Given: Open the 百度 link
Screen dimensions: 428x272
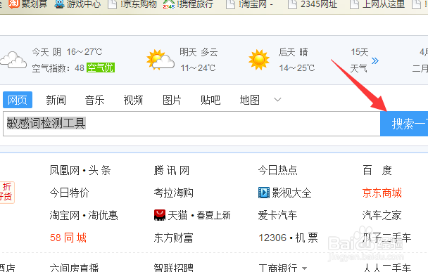Looking at the screenshot, I should pyautogui.click(x=377, y=171).
